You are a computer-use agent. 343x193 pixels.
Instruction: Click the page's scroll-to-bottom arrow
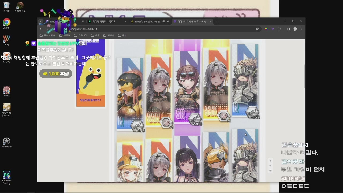270,166
